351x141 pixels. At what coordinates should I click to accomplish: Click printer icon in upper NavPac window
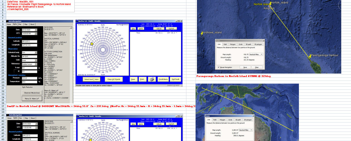(x=152, y=79)
